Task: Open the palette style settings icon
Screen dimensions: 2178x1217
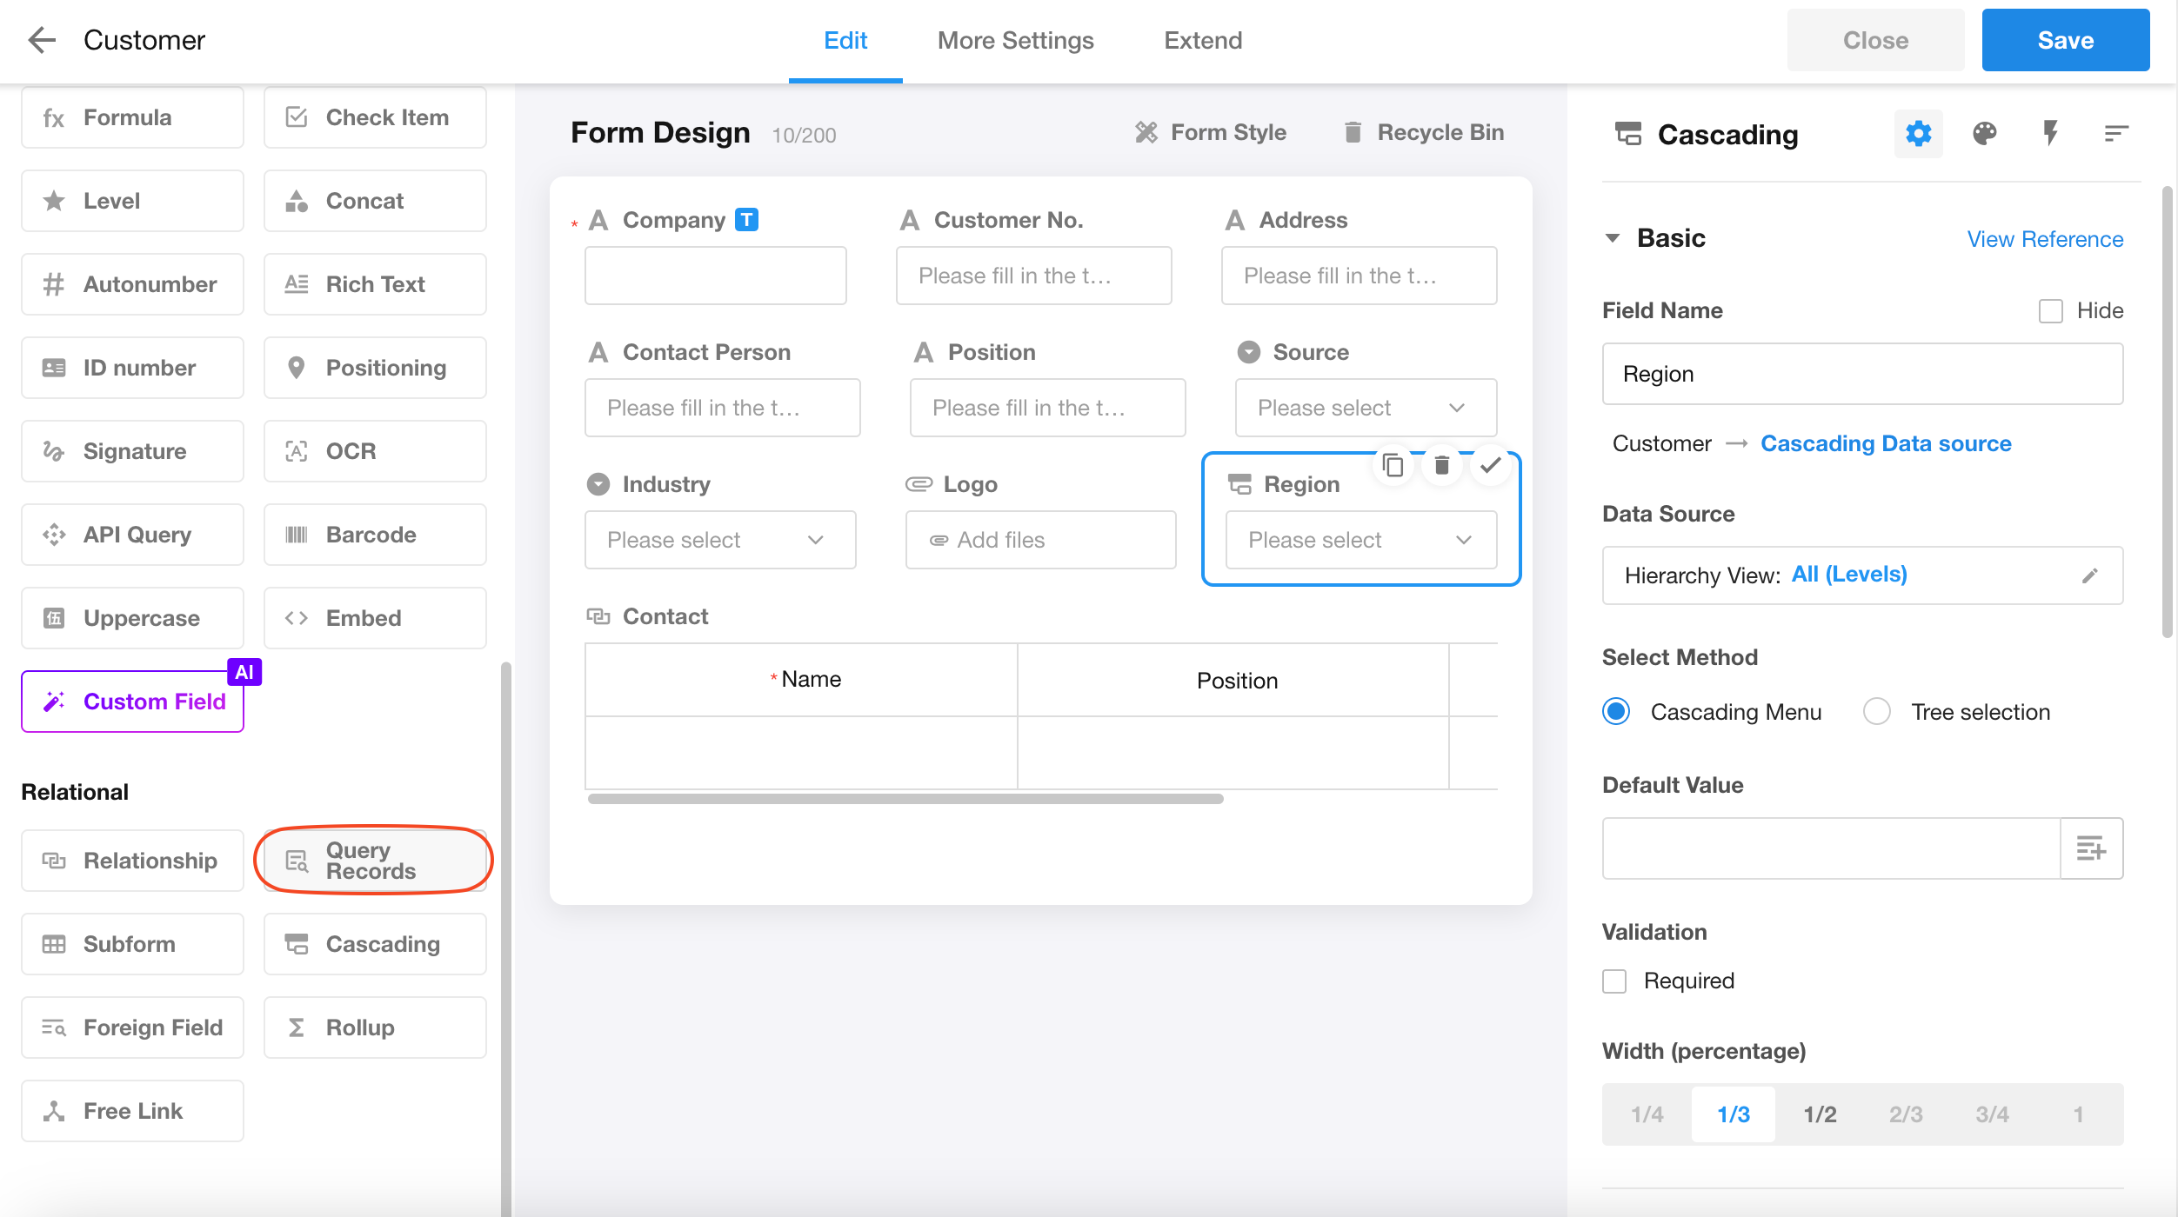Action: [1985, 133]
